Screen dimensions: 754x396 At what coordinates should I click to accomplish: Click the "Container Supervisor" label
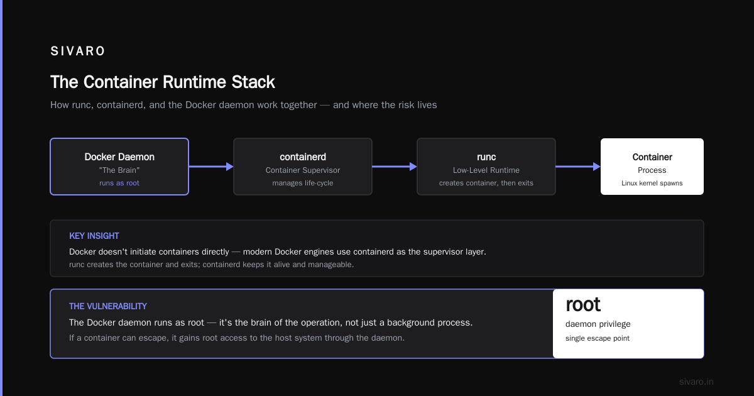click(303, 170)
